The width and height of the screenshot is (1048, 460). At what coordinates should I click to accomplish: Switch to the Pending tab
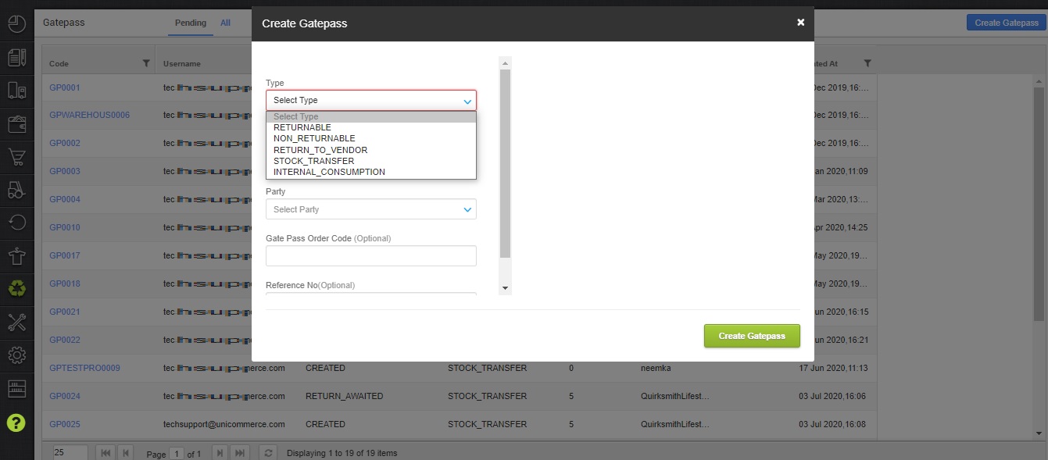(191, 23)
